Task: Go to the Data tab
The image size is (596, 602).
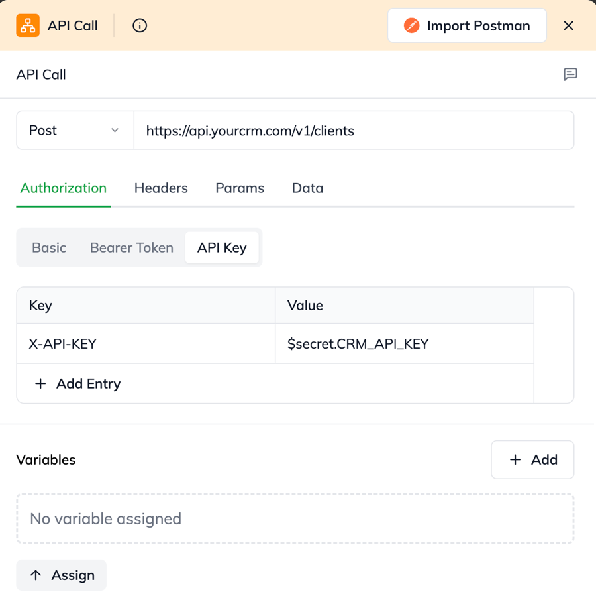Action: coord(307,188)
